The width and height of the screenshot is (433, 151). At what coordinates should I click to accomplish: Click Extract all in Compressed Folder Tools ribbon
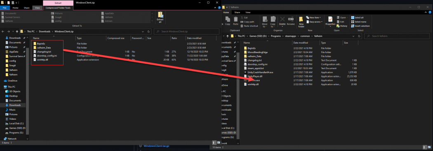160,17
